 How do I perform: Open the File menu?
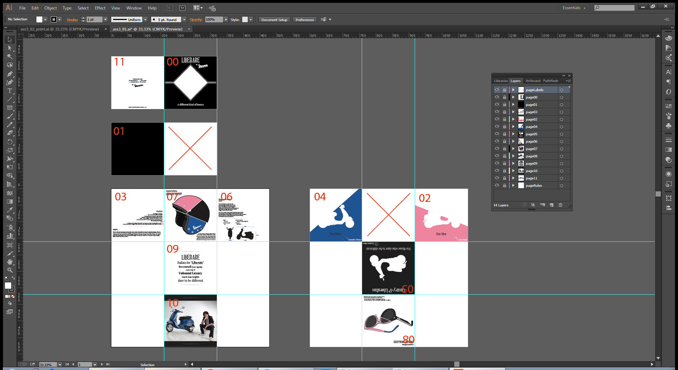(22, 8)
